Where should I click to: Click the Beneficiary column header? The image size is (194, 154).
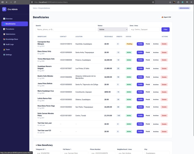coord(42,37)
